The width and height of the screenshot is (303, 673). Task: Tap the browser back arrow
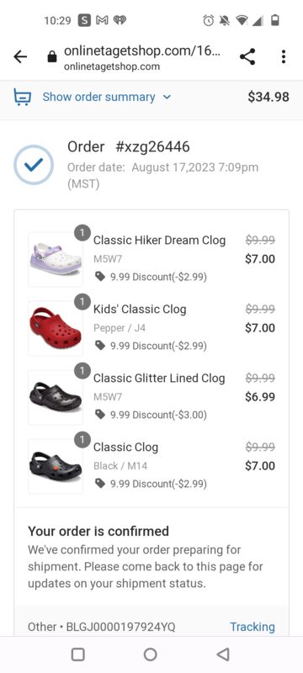[x=20, y=56]
